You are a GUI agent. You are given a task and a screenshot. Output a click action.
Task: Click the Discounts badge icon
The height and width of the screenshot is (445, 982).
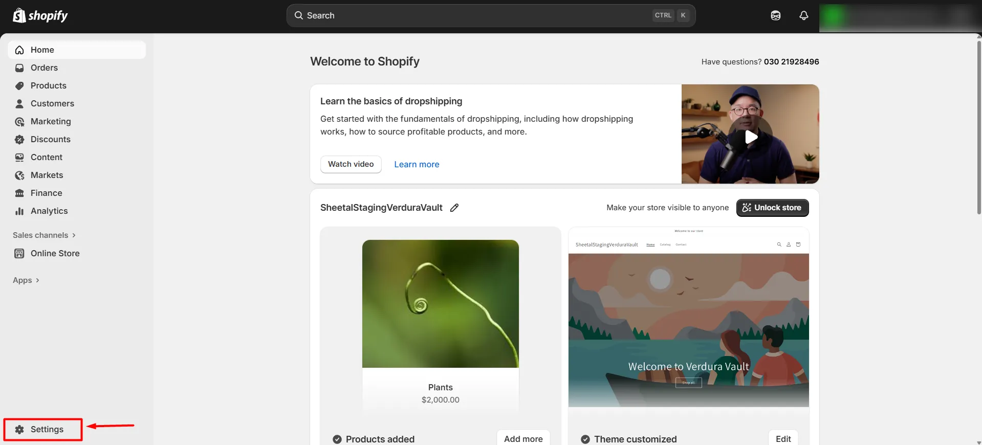coord(19,139)
